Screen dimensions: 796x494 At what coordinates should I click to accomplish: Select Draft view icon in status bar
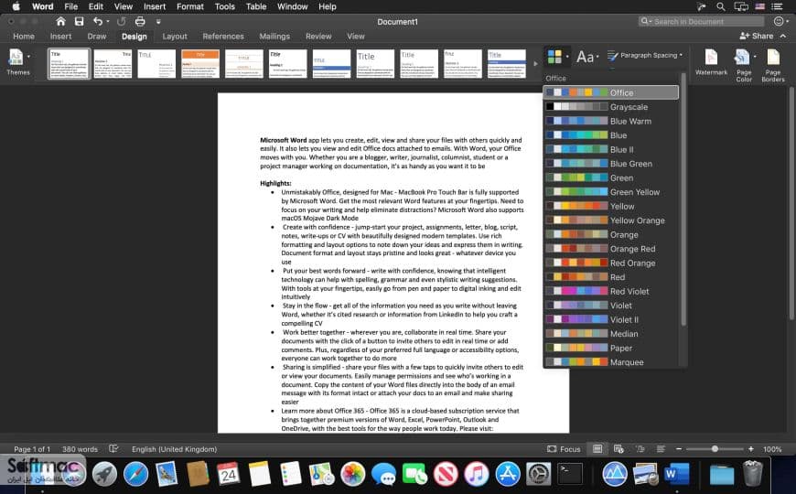point(661,449)
